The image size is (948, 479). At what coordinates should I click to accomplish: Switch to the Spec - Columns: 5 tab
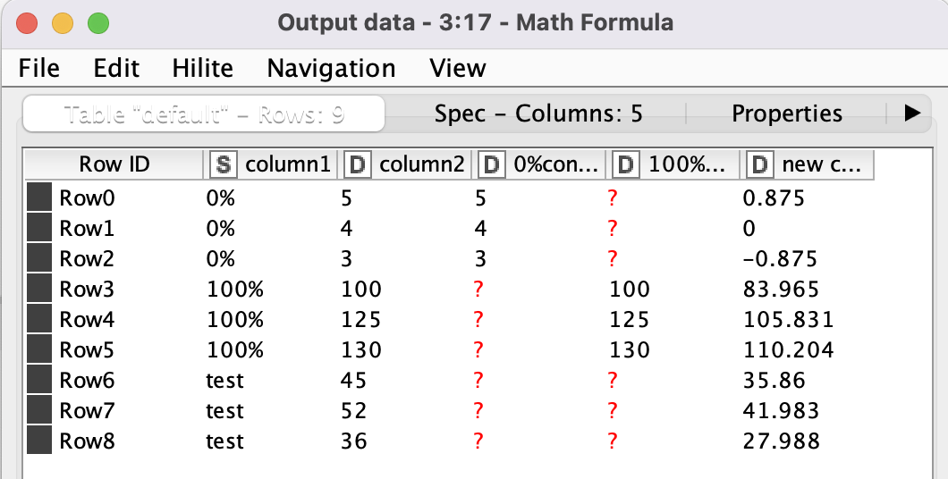pos(538,113)
